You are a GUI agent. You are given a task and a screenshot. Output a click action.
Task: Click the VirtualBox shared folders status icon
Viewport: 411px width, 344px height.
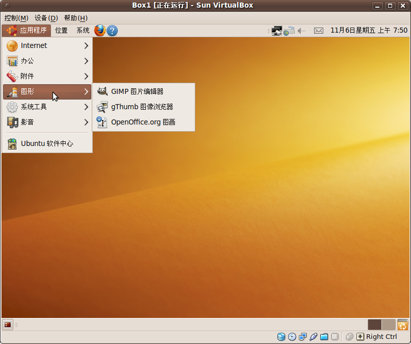(324, 337)
